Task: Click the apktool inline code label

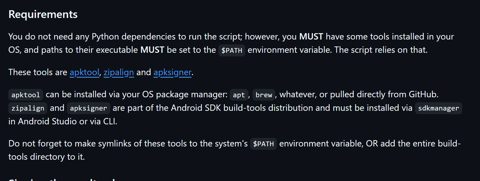Action: [x=26, y=95]
